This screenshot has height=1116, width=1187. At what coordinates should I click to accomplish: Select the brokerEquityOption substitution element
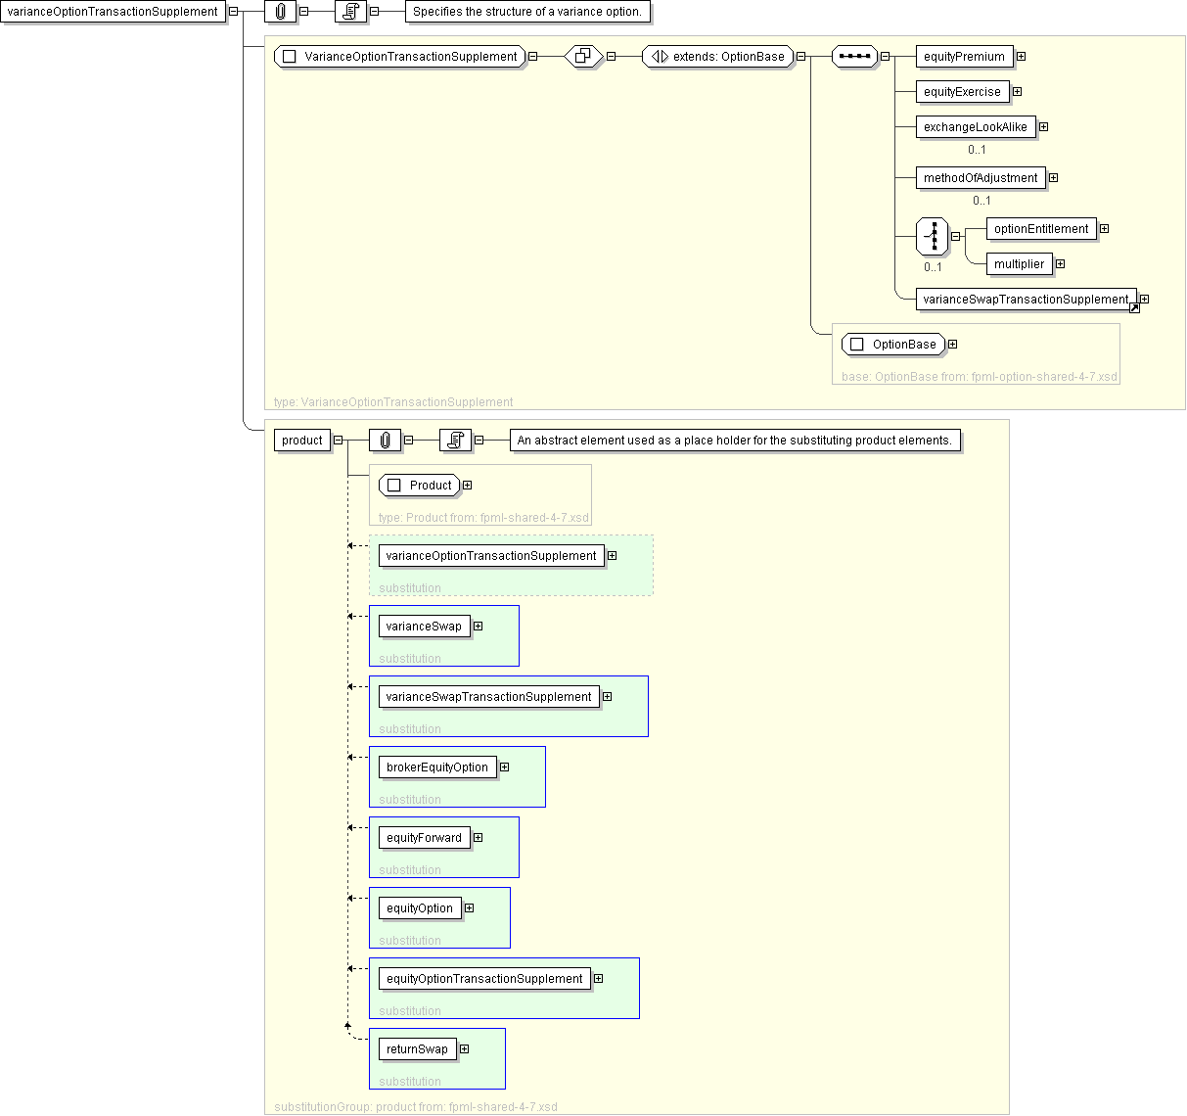click(436, 767)
